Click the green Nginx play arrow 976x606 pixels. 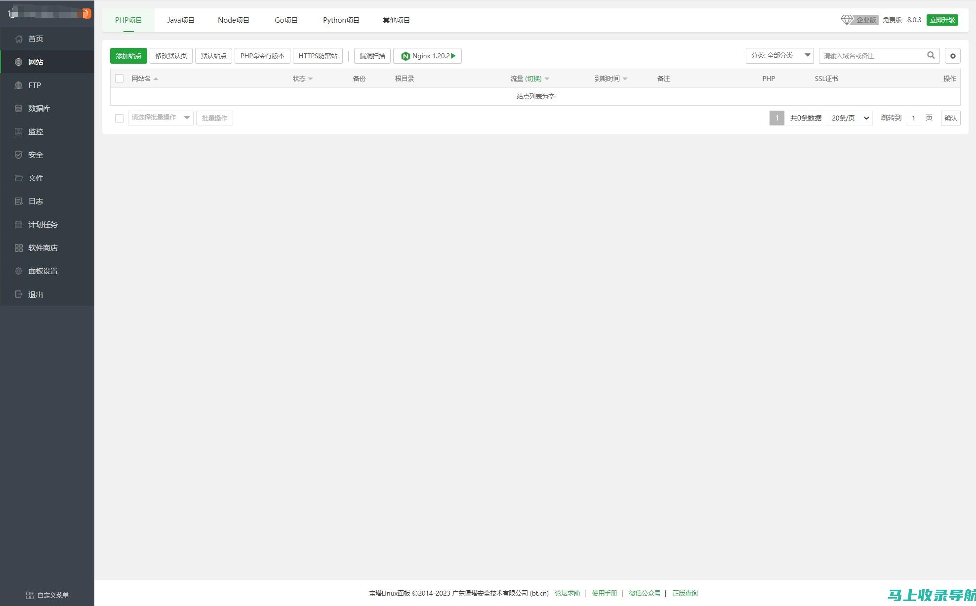(x=453, y=56)
